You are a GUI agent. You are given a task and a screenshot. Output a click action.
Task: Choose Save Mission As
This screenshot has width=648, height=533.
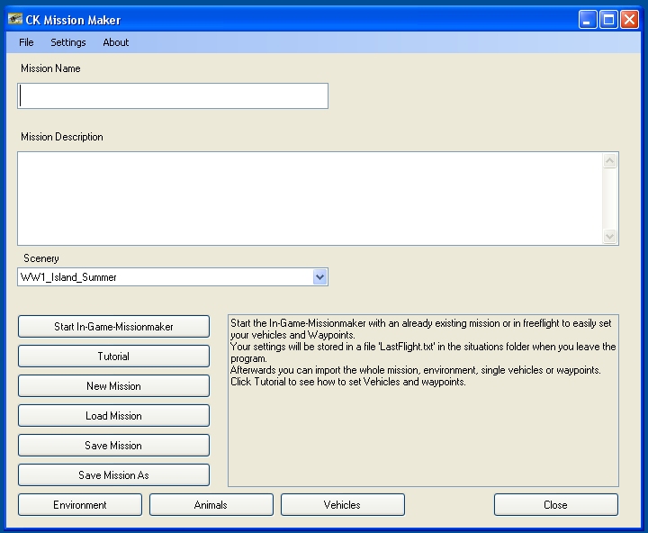[x=113, y=475]
